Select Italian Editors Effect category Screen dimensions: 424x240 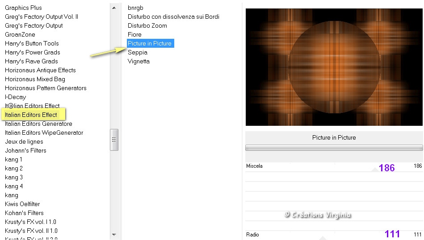tap(31, 115)
